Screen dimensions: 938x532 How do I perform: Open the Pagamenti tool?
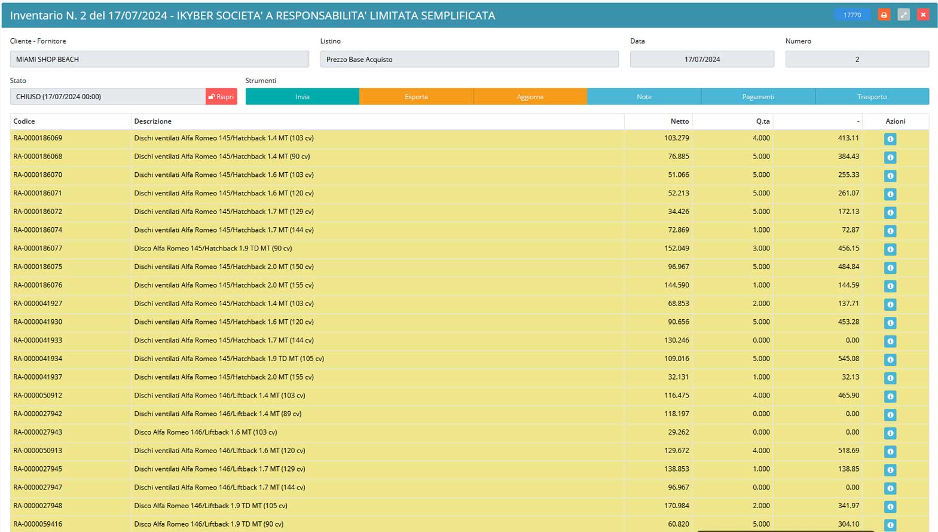coord(758,96)
